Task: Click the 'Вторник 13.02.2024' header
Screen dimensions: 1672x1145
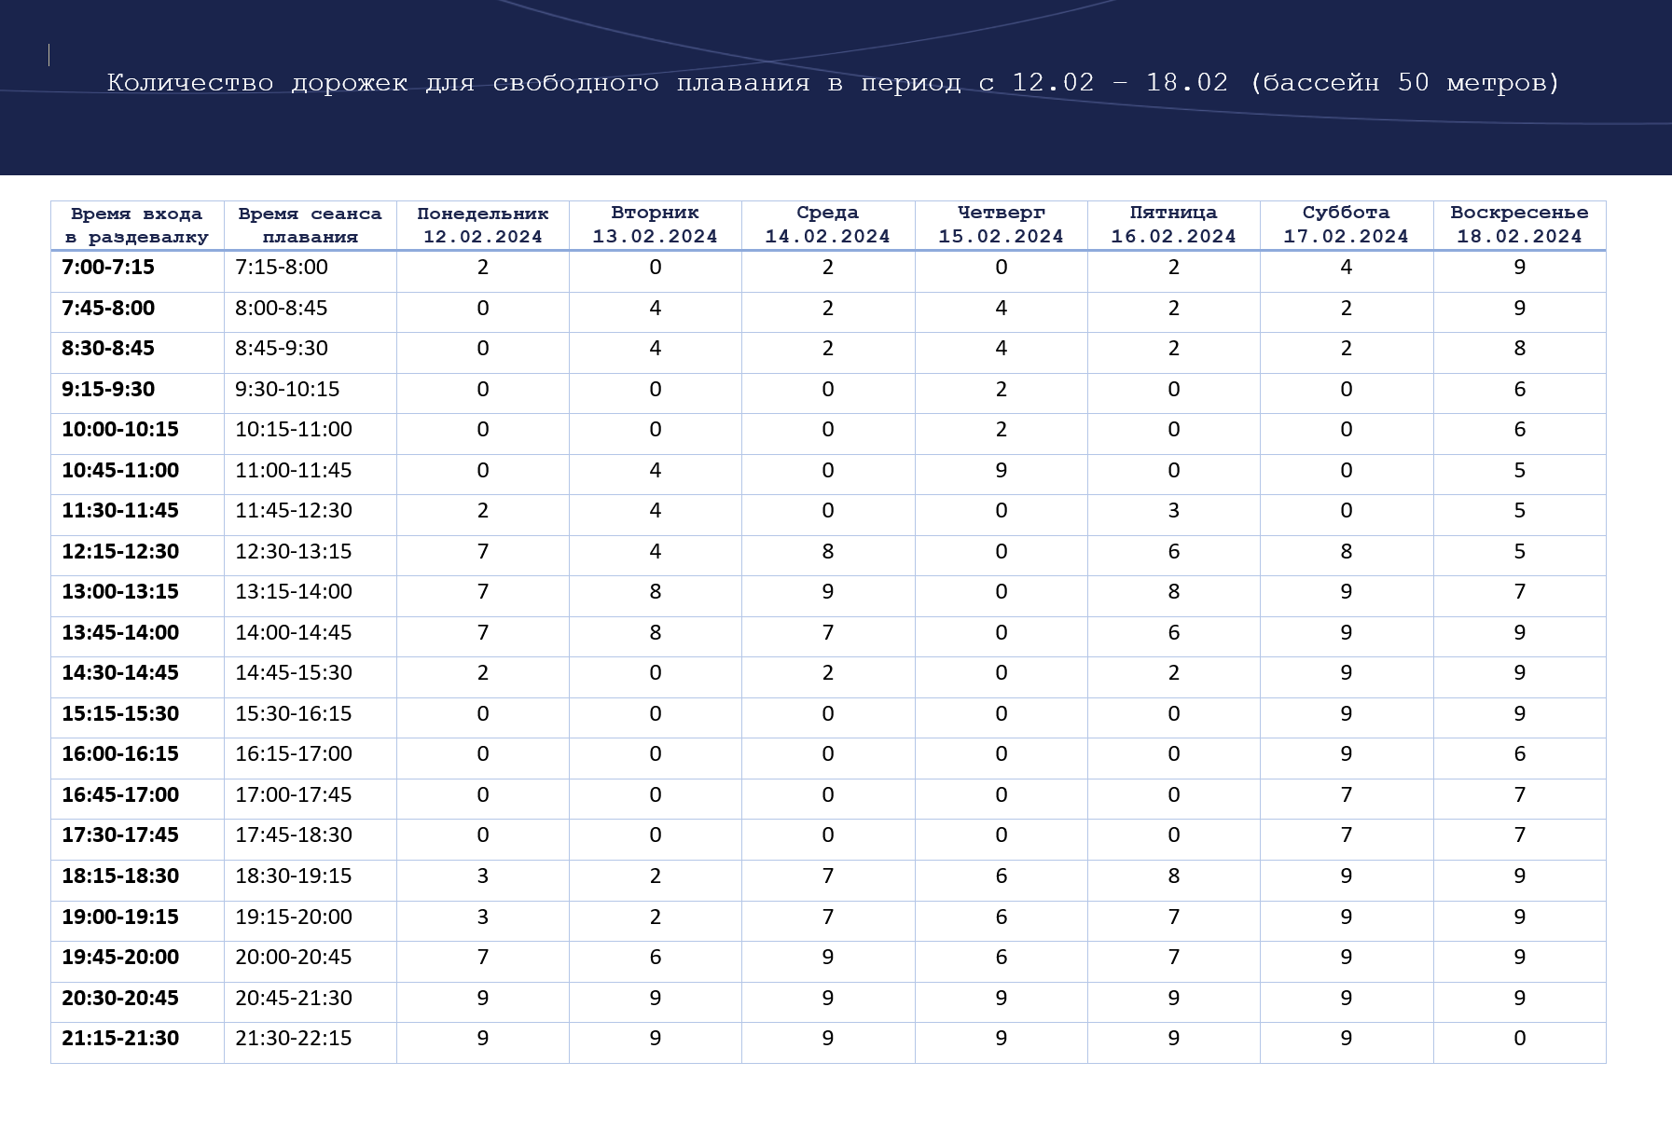Action: click(656, 225)
